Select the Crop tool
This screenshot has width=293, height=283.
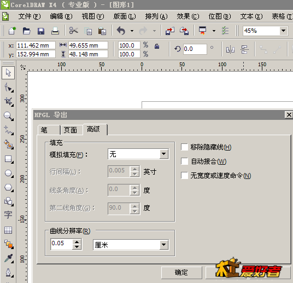(x=8, y=102)
